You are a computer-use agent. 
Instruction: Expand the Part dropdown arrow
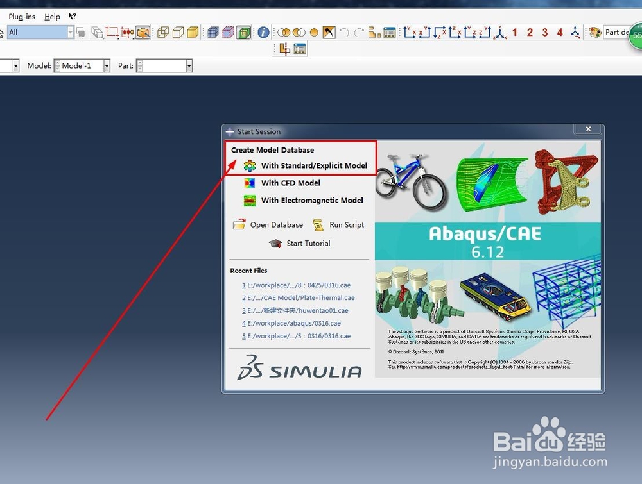(x=189, y=66)
